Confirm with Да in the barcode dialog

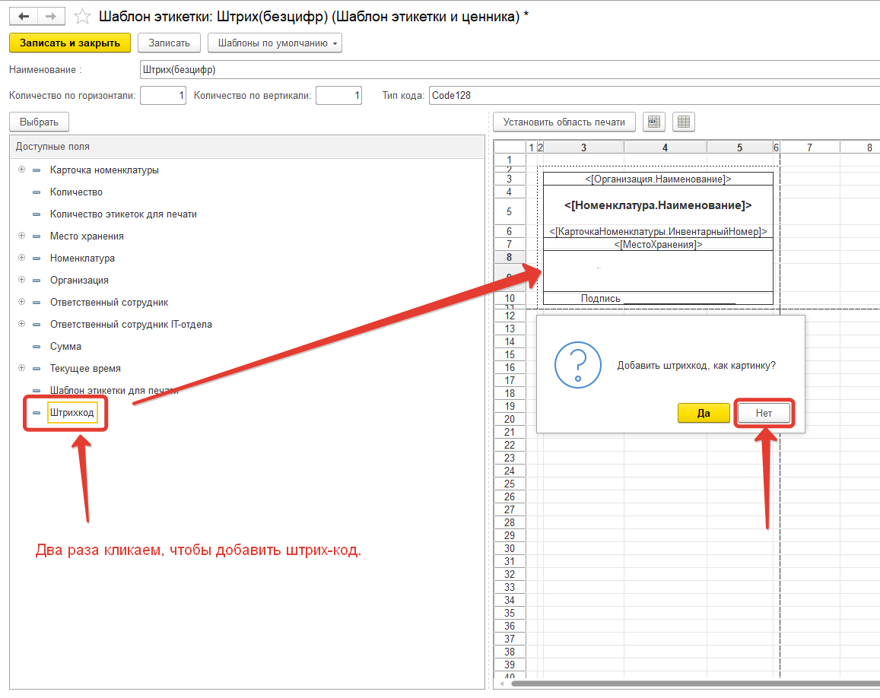[x=703, y=413]
